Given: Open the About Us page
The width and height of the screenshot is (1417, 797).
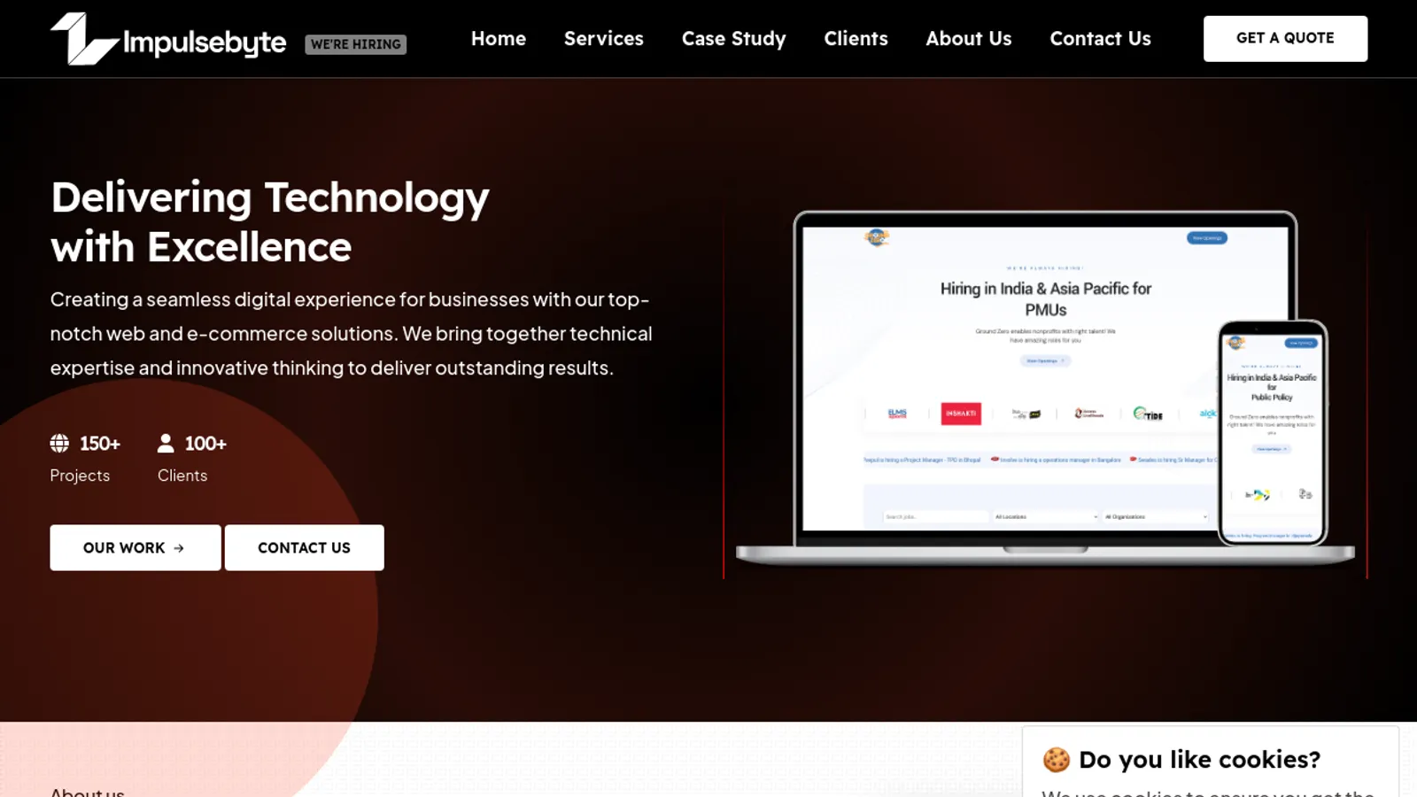Looking at the screenshot, I should pos(969,39).
